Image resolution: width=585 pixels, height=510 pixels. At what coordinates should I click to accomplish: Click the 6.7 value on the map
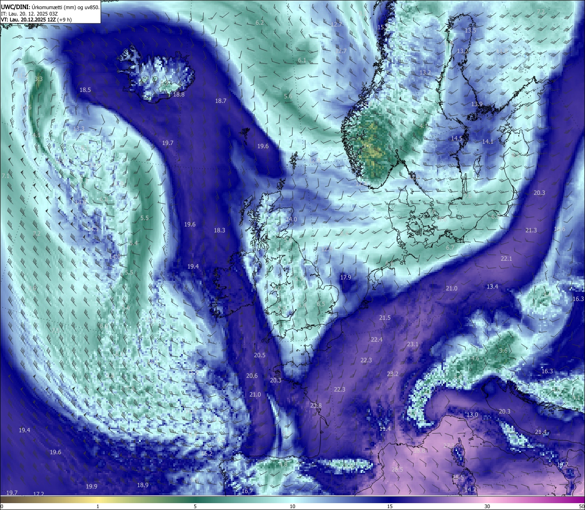[x=450, y=248]
